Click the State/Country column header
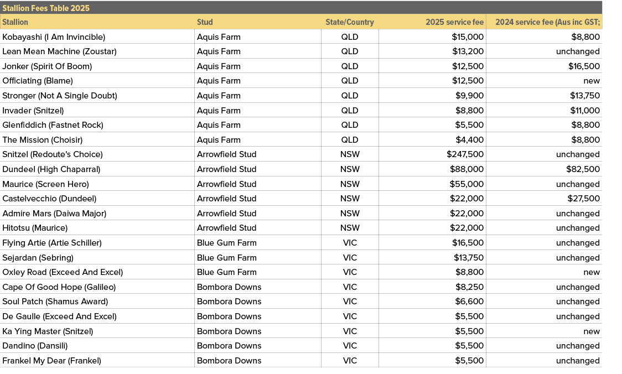Screen dimensions: 622x374 coord(350,22)
